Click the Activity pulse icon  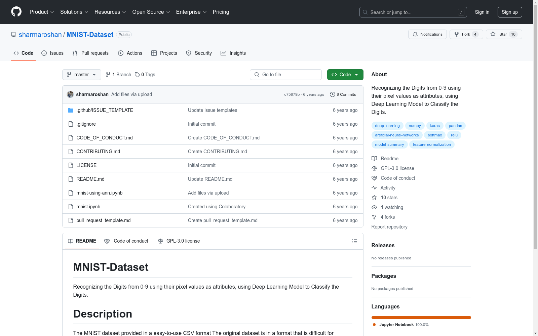tap(374, 188)
